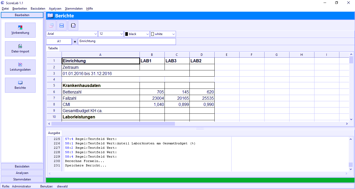This screenshot has width=355, height=189.
Task: Export the report using the document export icon
Action: (x=73, y=25)
